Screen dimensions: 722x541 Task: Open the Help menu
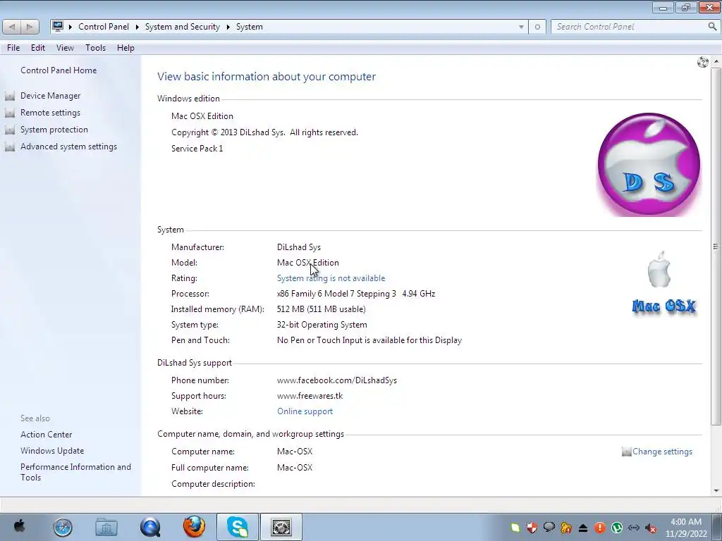pyautogui.click(x=126, y=48)
